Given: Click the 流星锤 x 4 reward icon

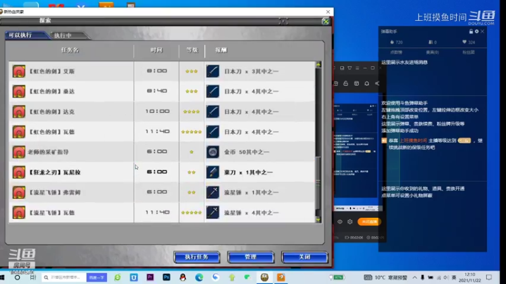Looking at the screenshot, I should click(x=213, y=213).
